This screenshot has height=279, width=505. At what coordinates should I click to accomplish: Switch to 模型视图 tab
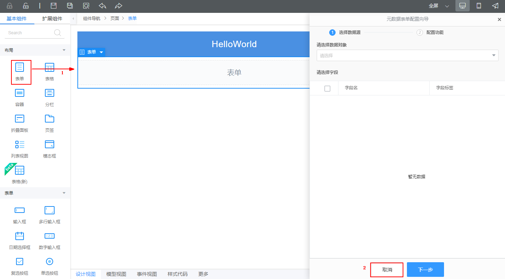coord(116,274)
